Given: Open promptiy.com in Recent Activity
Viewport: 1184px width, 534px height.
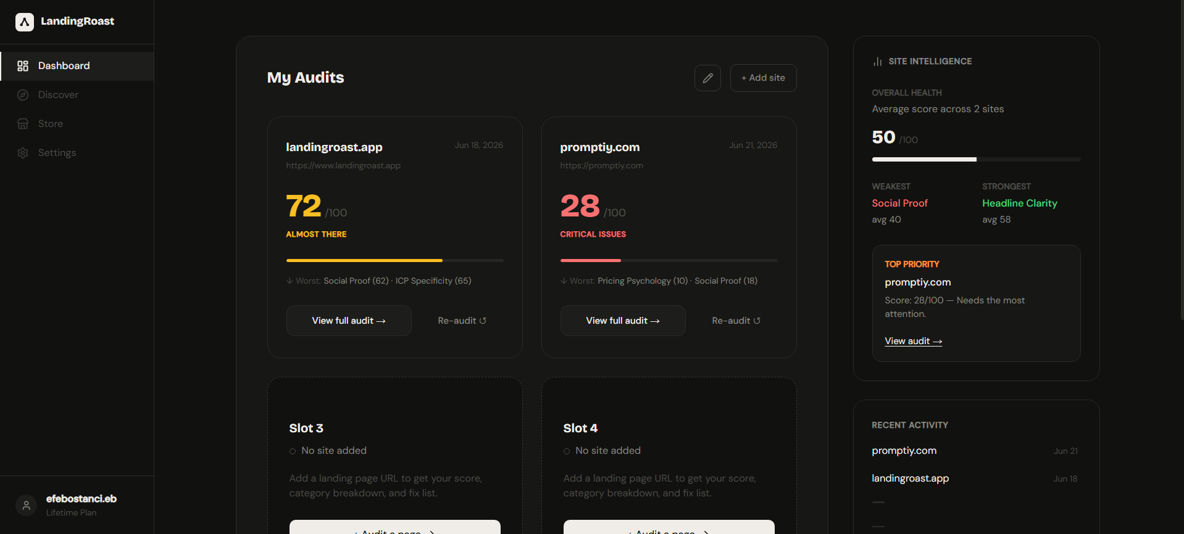Looking at the screenshot, I should pyautogui.click(x=904, y=451).
